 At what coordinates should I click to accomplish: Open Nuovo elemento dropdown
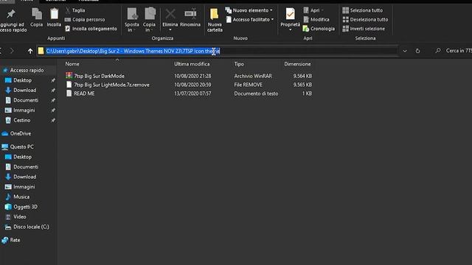(x=249, y=10)
